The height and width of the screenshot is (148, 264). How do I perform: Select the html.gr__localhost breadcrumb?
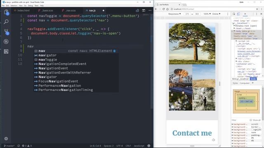tap(240, 79)
